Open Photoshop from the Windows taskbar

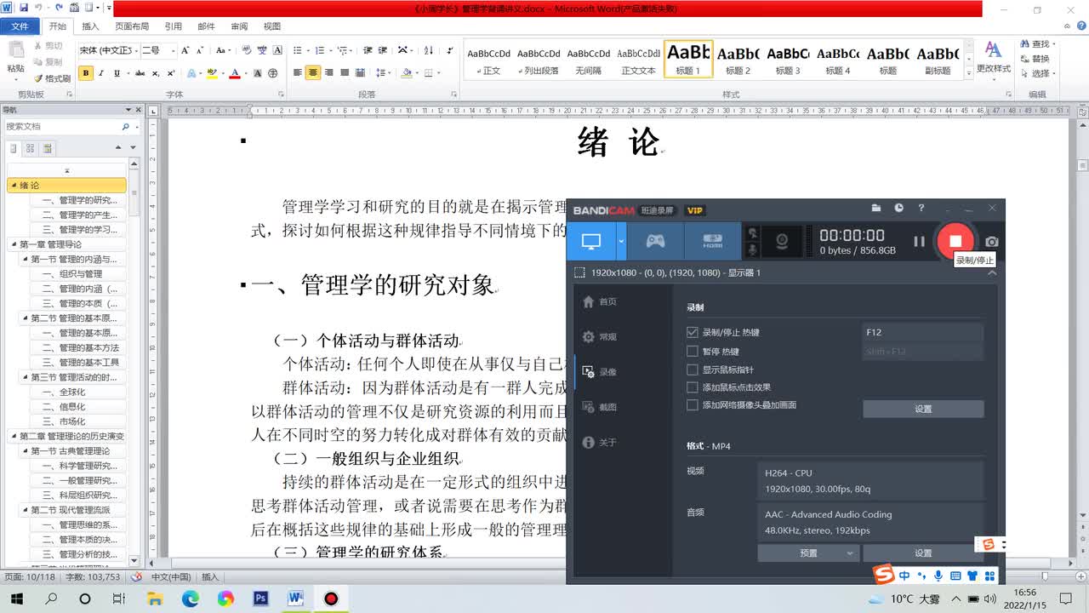pyautogui.click(x=260, y=599)
